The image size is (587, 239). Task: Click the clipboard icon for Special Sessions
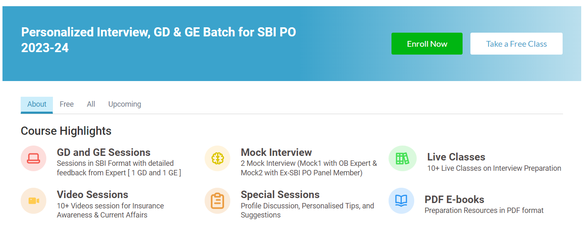click(x=217, y=201)
